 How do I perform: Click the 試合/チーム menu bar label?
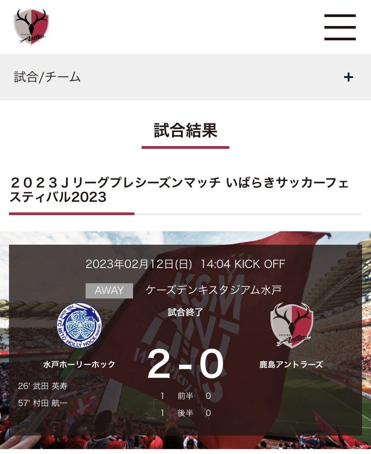tap(47, 77)
